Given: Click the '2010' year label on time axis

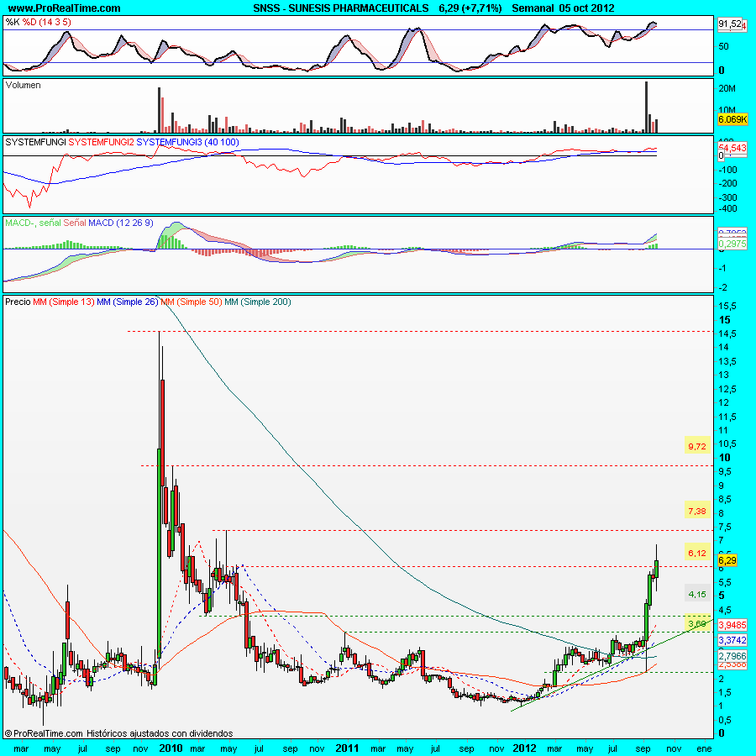Looking at the screenshot, I should [171, 748].
